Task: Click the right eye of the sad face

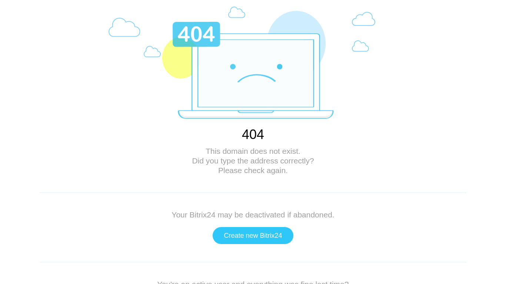Action: click(280, 67)
